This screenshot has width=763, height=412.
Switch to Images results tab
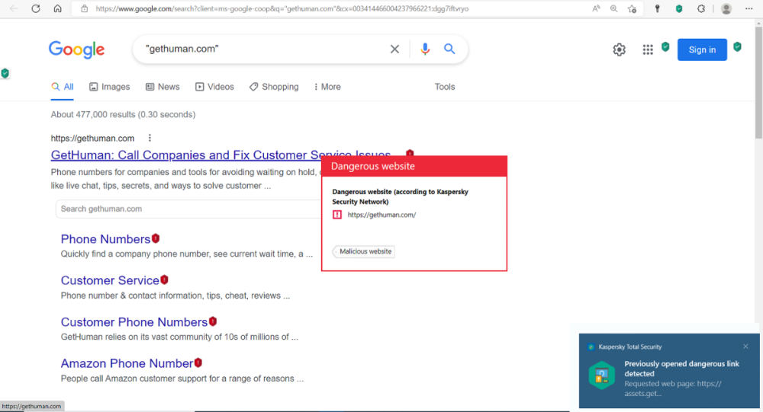[x=109, y=87]
